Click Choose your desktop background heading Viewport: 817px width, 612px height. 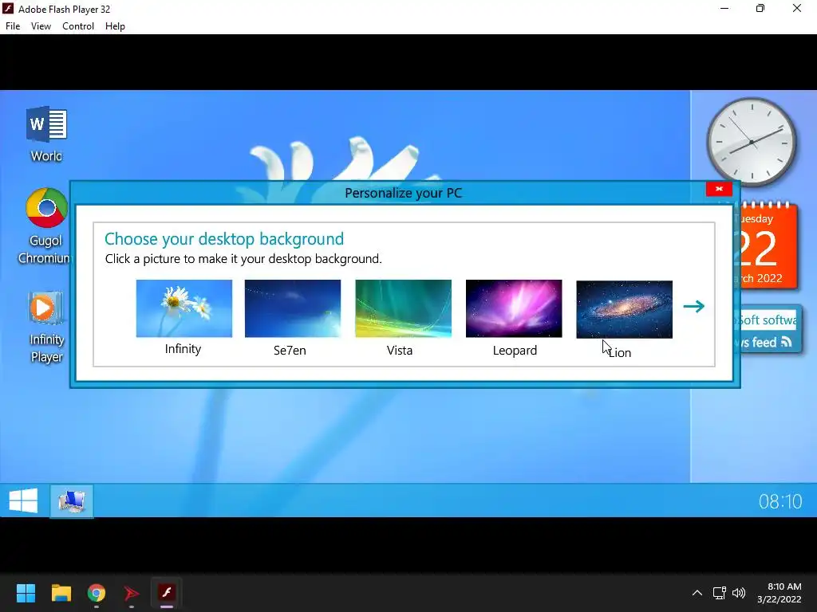[224, 239]
